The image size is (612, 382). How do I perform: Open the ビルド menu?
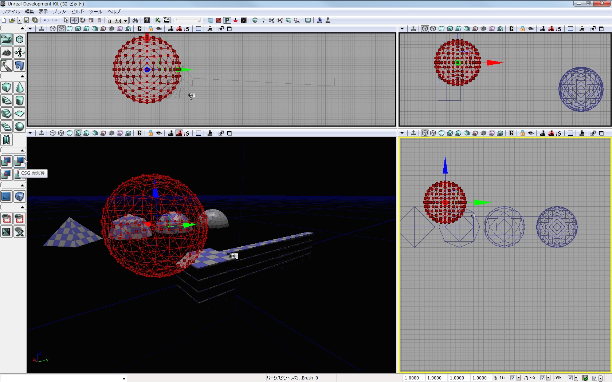78,12
